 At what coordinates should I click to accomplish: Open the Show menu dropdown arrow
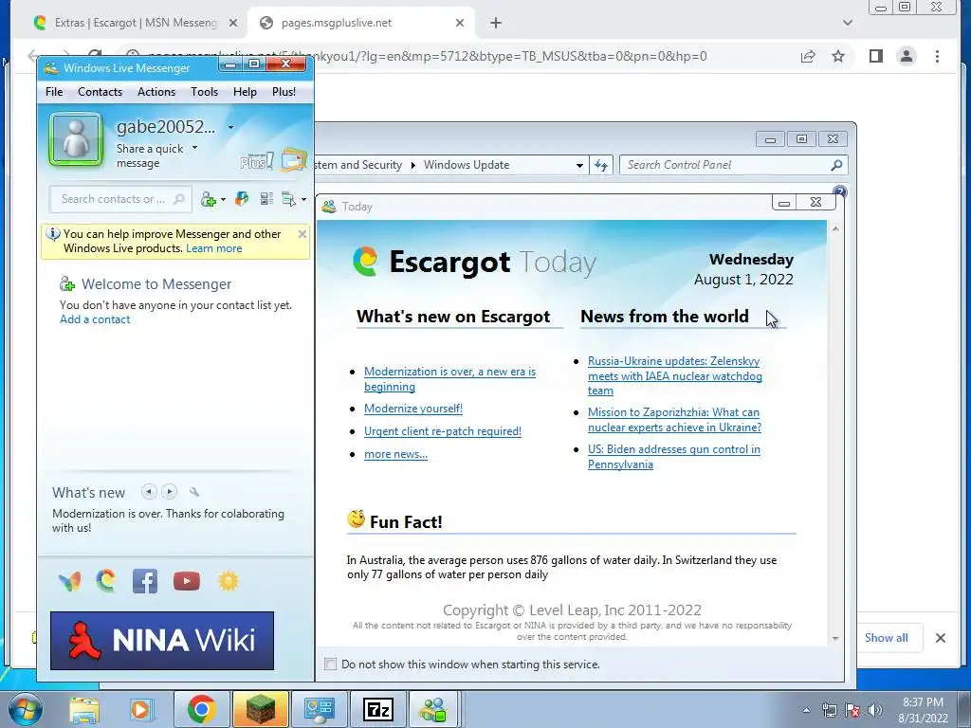[x=303, y=199]
